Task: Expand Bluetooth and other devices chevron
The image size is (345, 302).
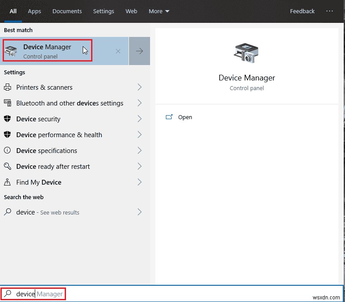Action: pyautogui.click(x=139, y=103)
